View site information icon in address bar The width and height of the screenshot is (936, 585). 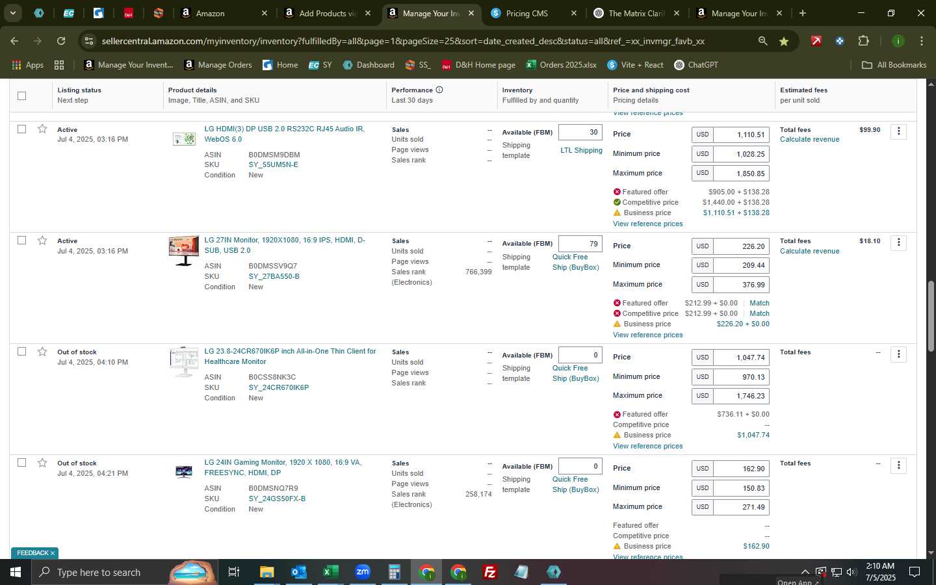coord(89,41)
